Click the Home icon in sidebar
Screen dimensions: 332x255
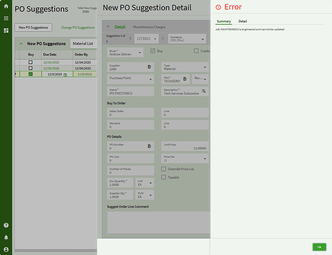pos(6,6)
